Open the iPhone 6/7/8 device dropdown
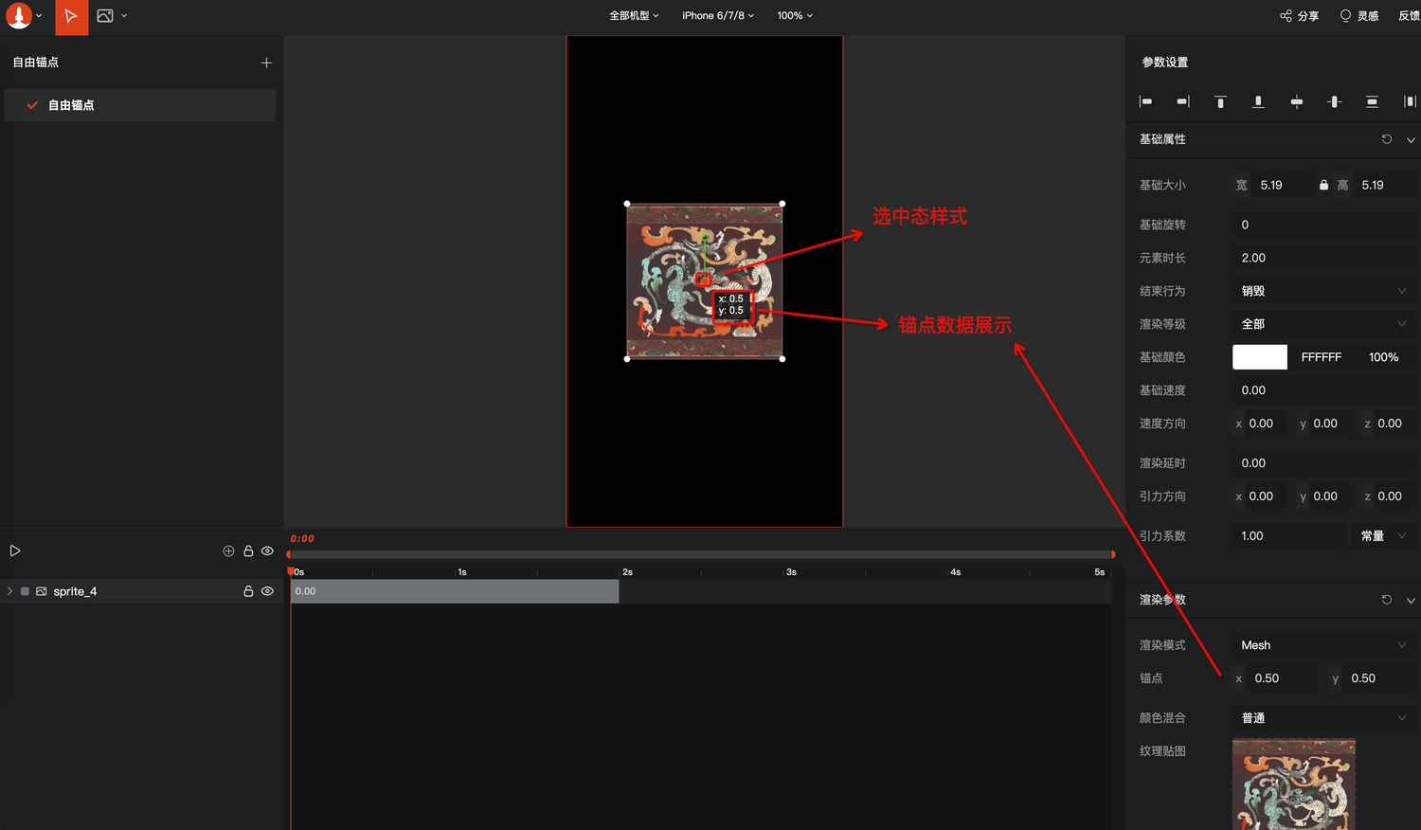 718,16
